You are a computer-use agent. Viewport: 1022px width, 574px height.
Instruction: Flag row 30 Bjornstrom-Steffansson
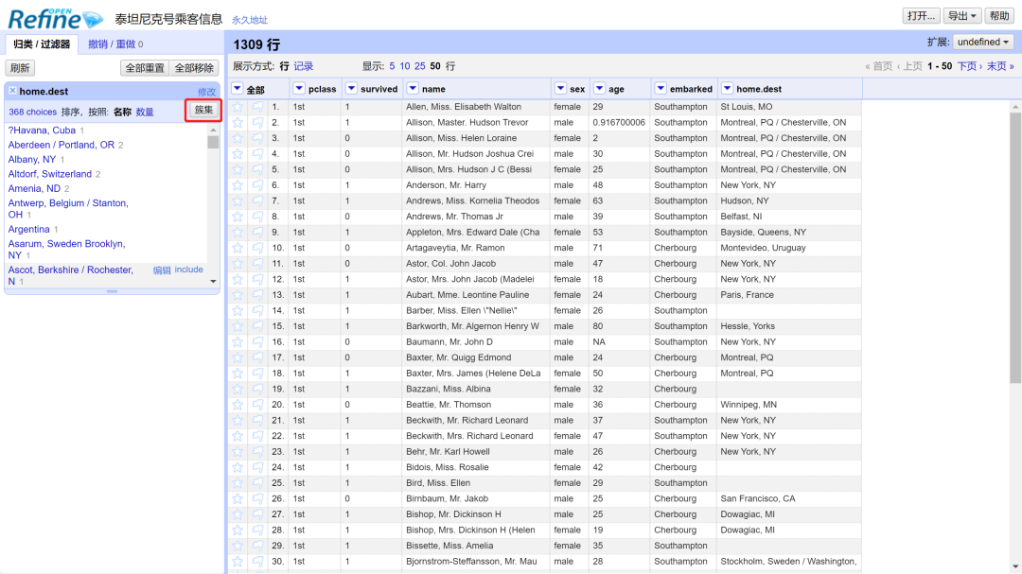pos(258,561)
